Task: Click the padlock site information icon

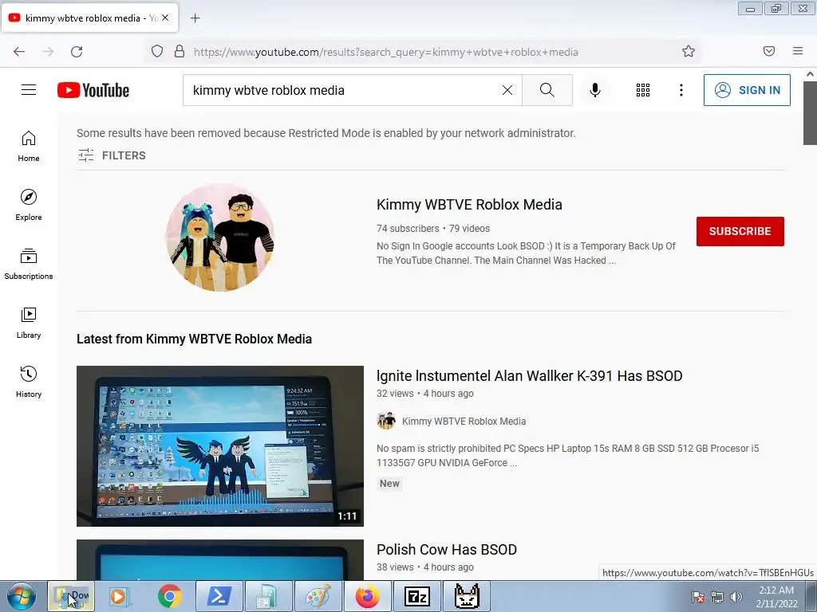Action: tap(180, 52)
